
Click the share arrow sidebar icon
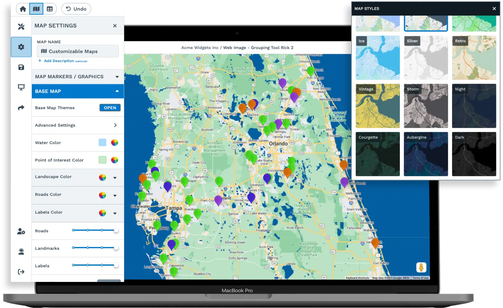point(21,108)
